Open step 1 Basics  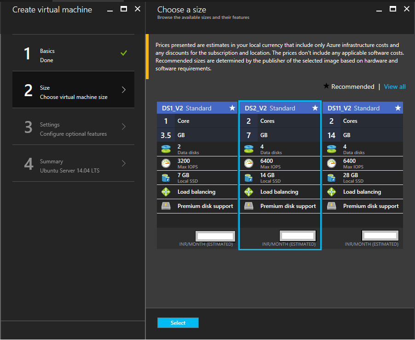[x=73, y=53]
